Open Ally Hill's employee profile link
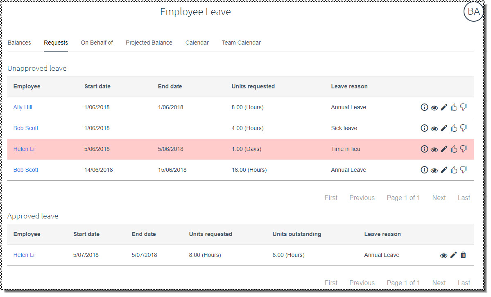This screenshot has width=491, height=297. coord(23,107)
